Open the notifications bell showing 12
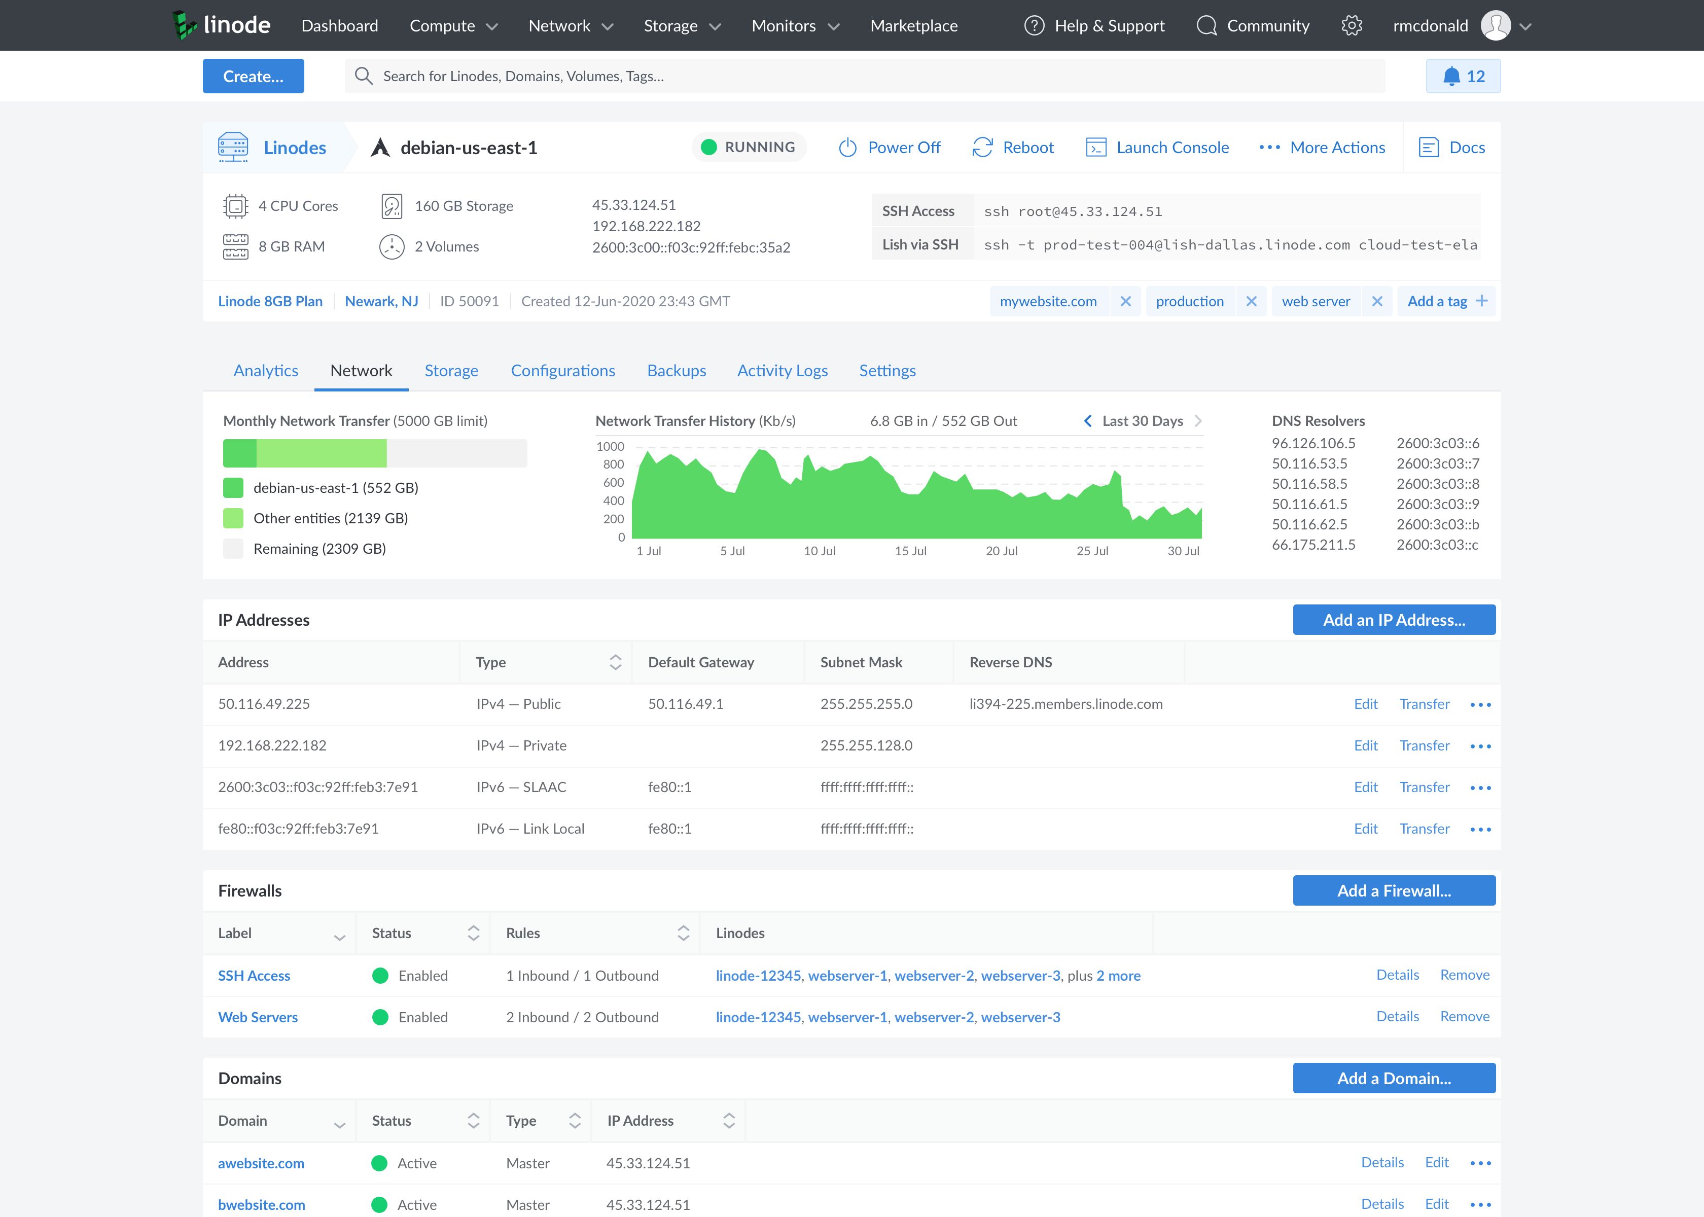1704x1217 pixels. click(1463, 76)
